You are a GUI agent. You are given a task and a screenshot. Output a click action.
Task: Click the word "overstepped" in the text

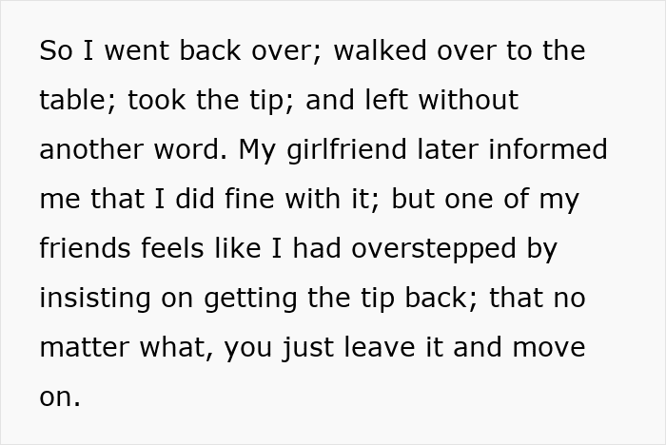click(x=434, y=249)
